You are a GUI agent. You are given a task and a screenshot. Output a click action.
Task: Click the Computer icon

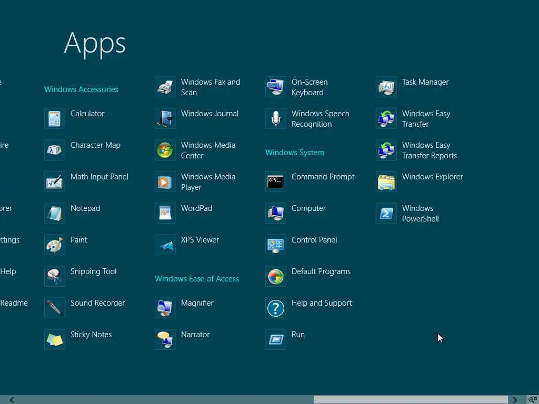point(276,214)
